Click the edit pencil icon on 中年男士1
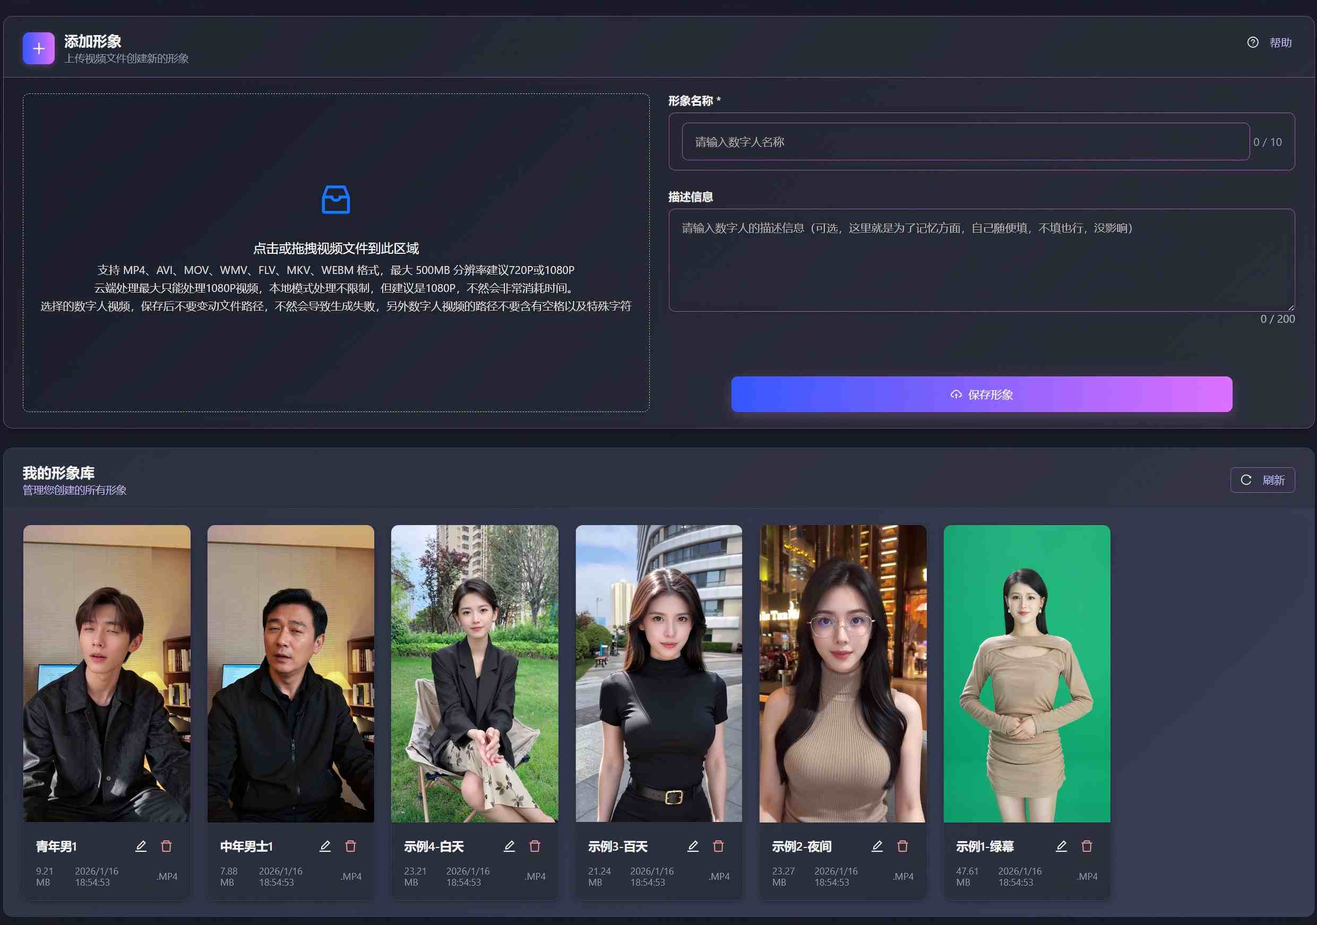The width and height of the screenshot is (1317, 925). pos(325,846)
